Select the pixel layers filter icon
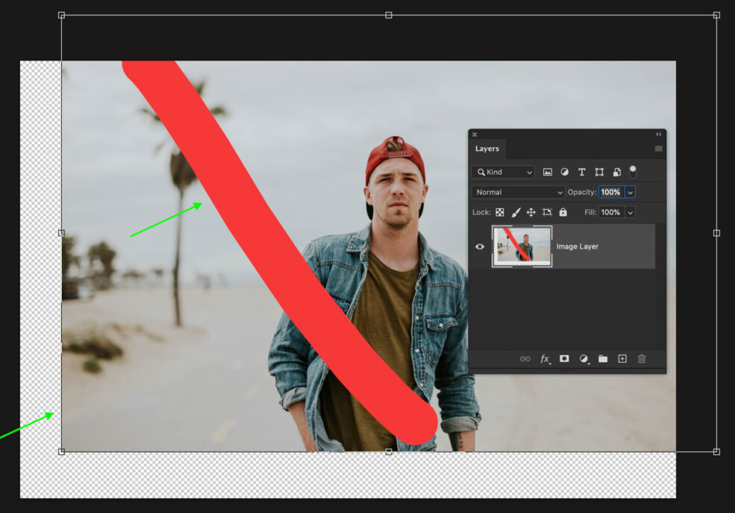735x513 pixels. click(548, 172)
